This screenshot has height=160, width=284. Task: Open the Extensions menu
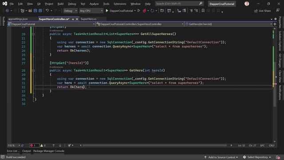120,4
